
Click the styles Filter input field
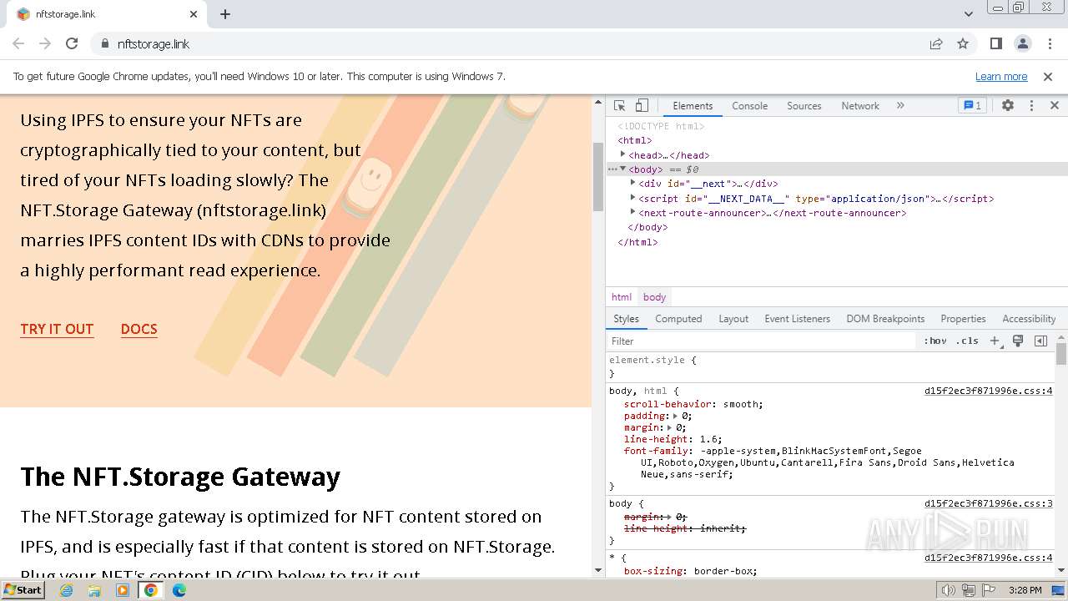pyautogui.click(x=761, y=341)
